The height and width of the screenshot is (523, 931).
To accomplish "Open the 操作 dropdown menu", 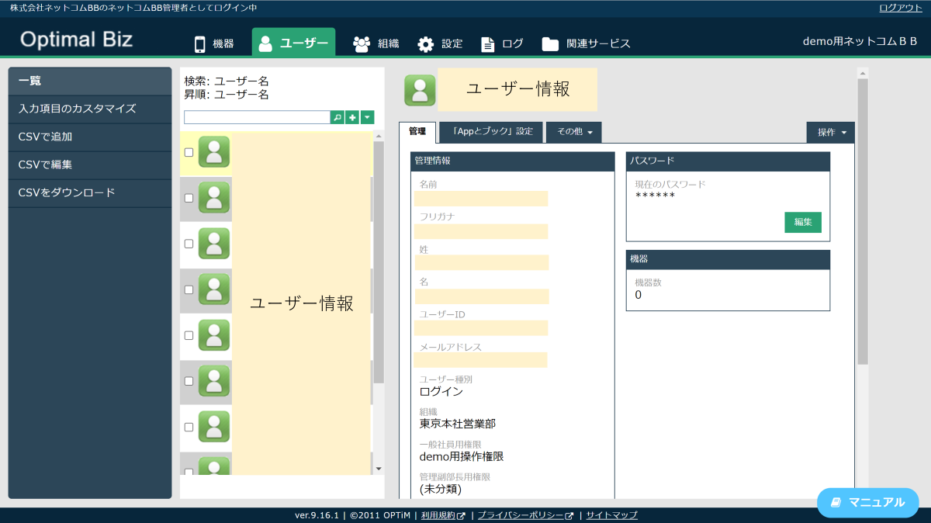I will point(831,132).
